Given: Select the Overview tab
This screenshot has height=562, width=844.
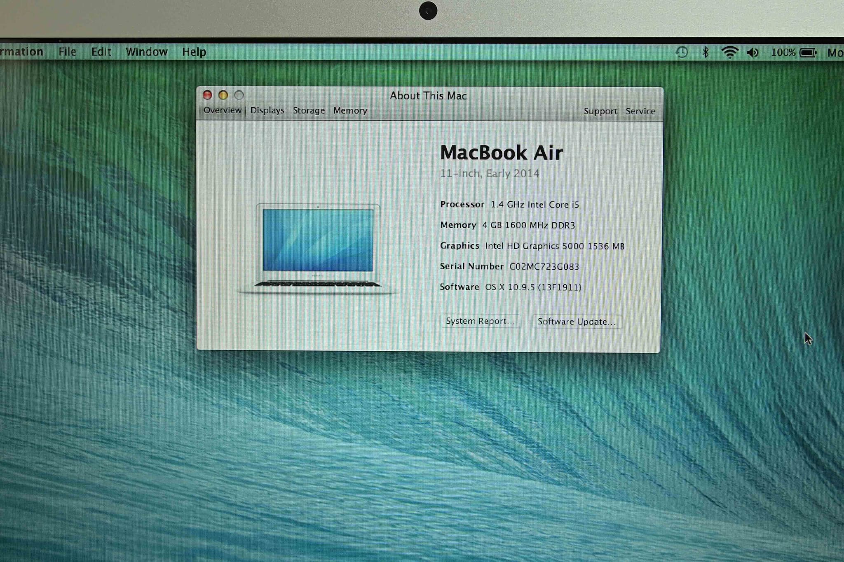Looking at the screenshot, I should (223, 110).
